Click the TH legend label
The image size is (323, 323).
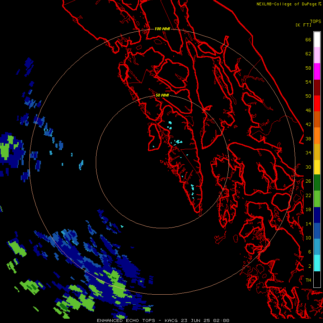coord(308,280)
